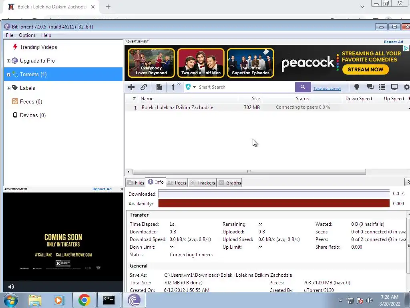Switch to the Files tab
The width and height of the screenshot is (410, 308).
tap(136, 183)
